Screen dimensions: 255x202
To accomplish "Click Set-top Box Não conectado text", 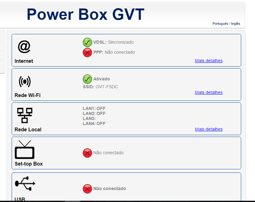I will [108, 153].
